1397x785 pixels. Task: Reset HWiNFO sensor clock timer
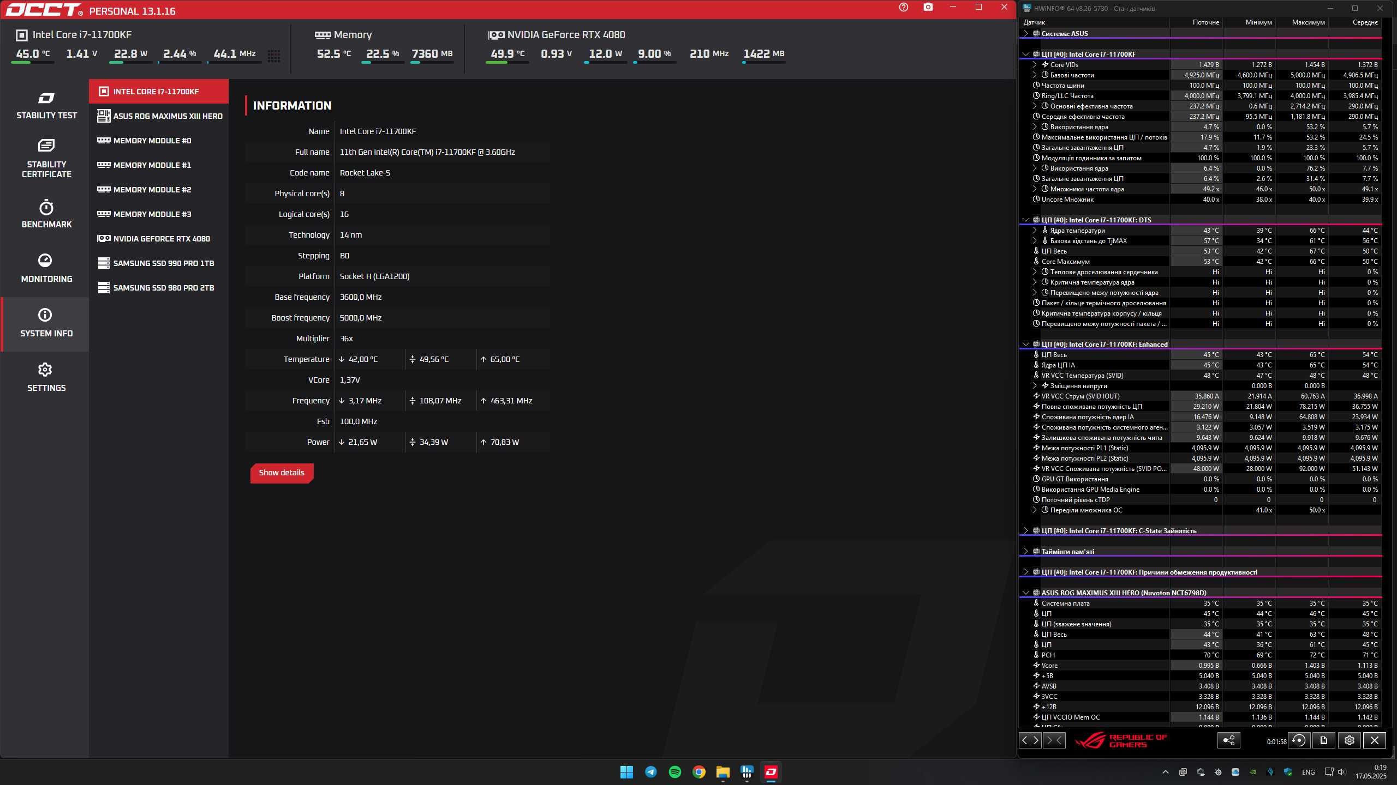pos(1299,740)
